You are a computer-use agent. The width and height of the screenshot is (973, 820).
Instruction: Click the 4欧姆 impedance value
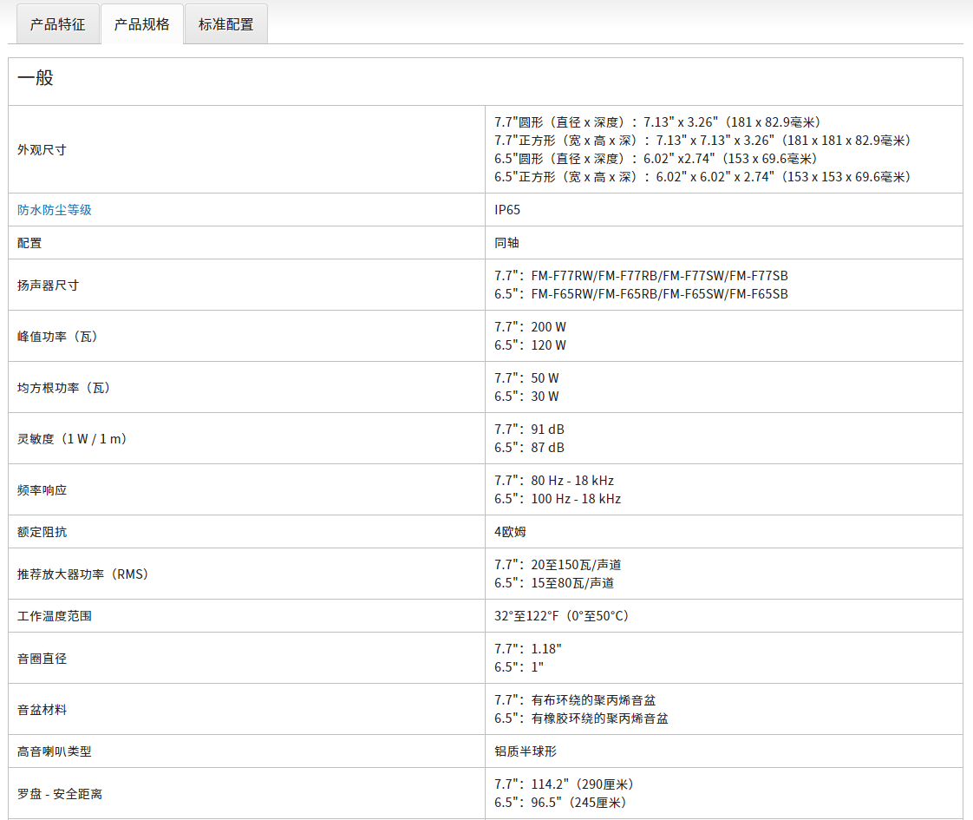coord(510,531)
